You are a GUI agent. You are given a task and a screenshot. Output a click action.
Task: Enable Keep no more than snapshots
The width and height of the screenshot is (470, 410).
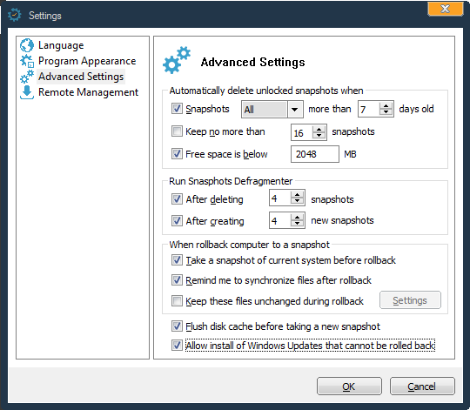pos(177,131)
